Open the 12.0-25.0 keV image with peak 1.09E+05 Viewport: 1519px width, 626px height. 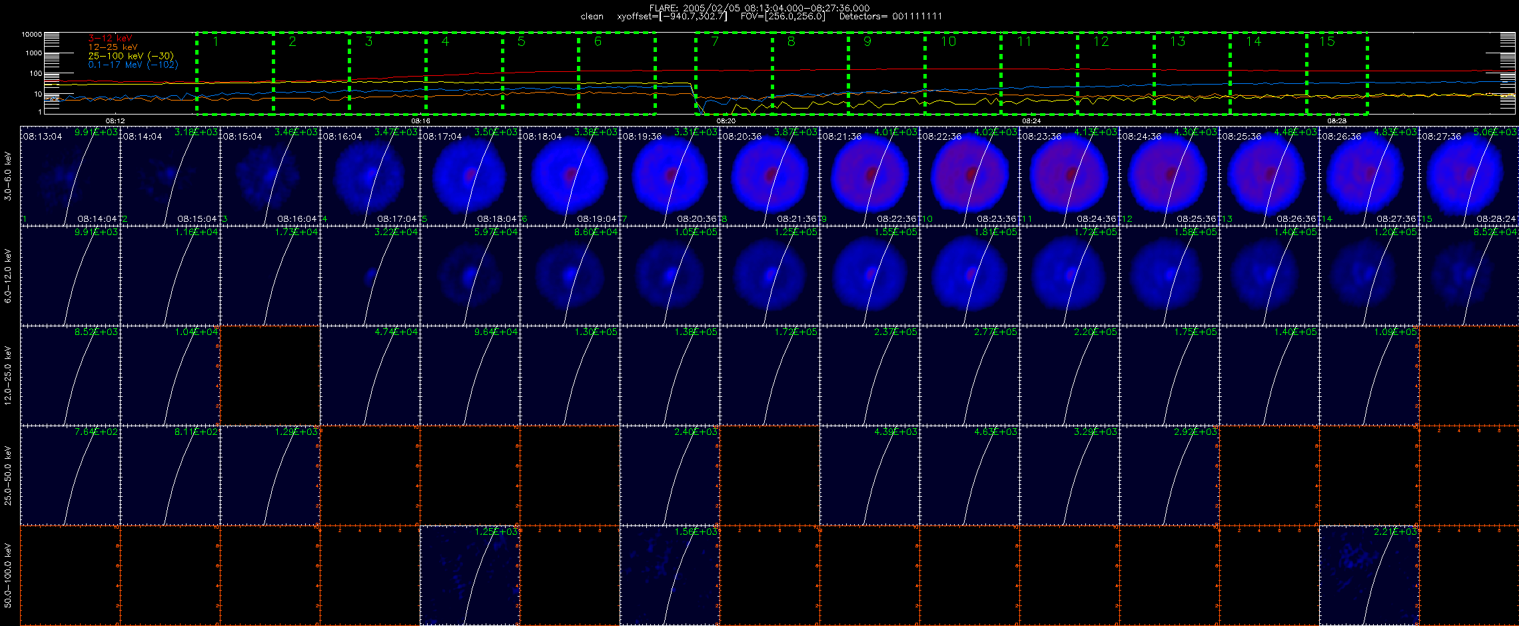tap(1369, 376)
